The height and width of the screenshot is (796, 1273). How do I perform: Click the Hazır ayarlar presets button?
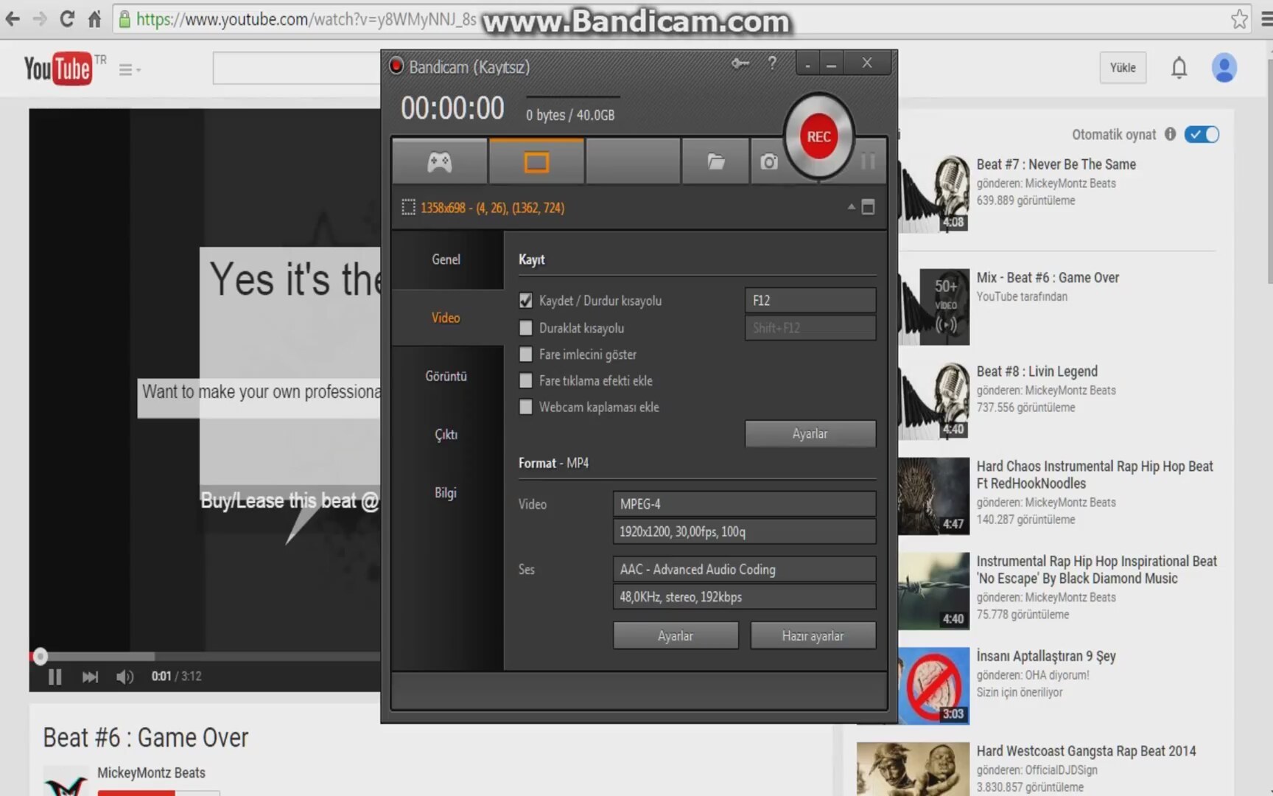tap(813, 635)
